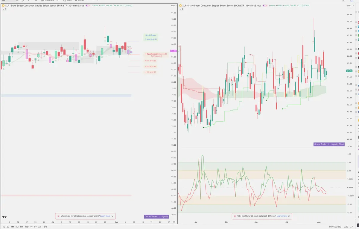The width and height of the screenshot is (359, 229).
Task: Expand the collapsed indicators legend on right chart
Action: [181, 9]
